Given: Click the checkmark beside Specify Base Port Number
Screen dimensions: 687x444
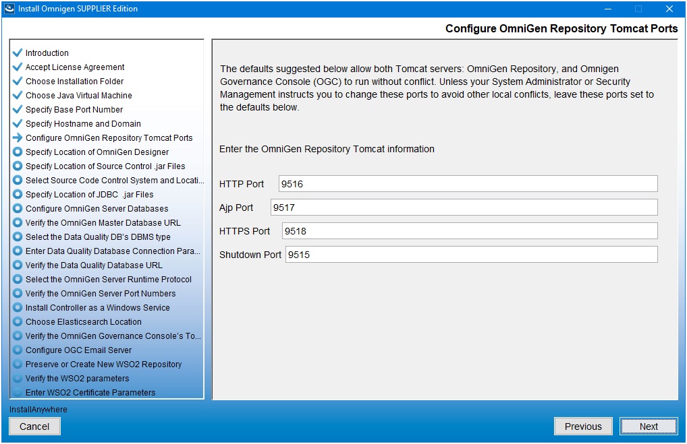Looking at the screenshot, I should pos(18,109).
